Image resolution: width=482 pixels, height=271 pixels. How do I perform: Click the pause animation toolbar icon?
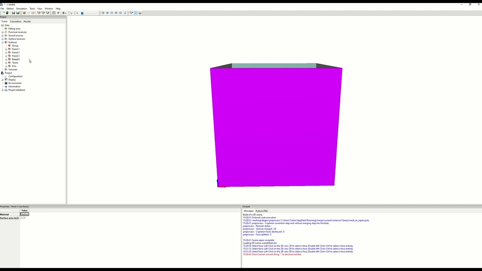tap(112, 13)
